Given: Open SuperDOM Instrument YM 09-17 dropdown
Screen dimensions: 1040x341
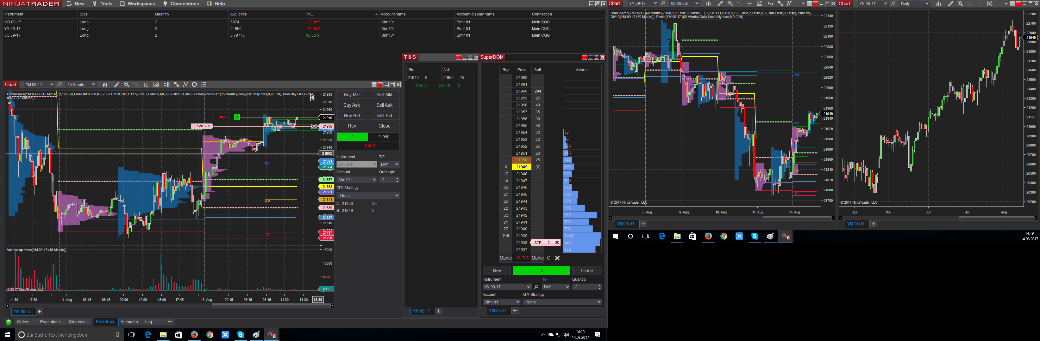Looking at the screenshot, I should [x=507, y=287].
